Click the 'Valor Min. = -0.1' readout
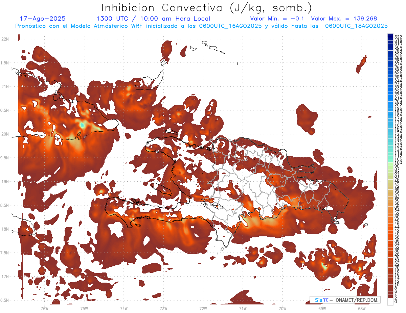This screenshot has height=313, width=406. (278, 19)
